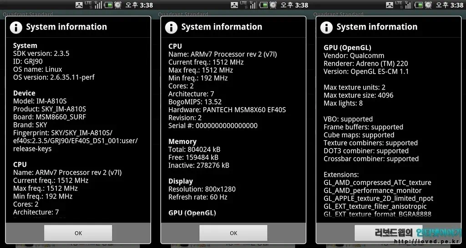The width and height of the screenshot is (466, 248).
Task: Tap the alarm clock icon above the Device dialog
Action: pos(118,5)
